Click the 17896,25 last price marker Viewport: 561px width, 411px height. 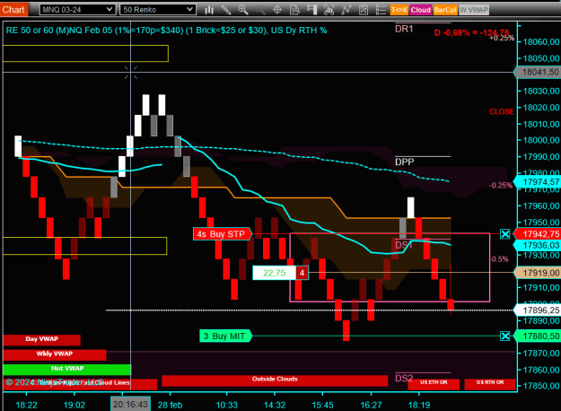click(537, 310)
